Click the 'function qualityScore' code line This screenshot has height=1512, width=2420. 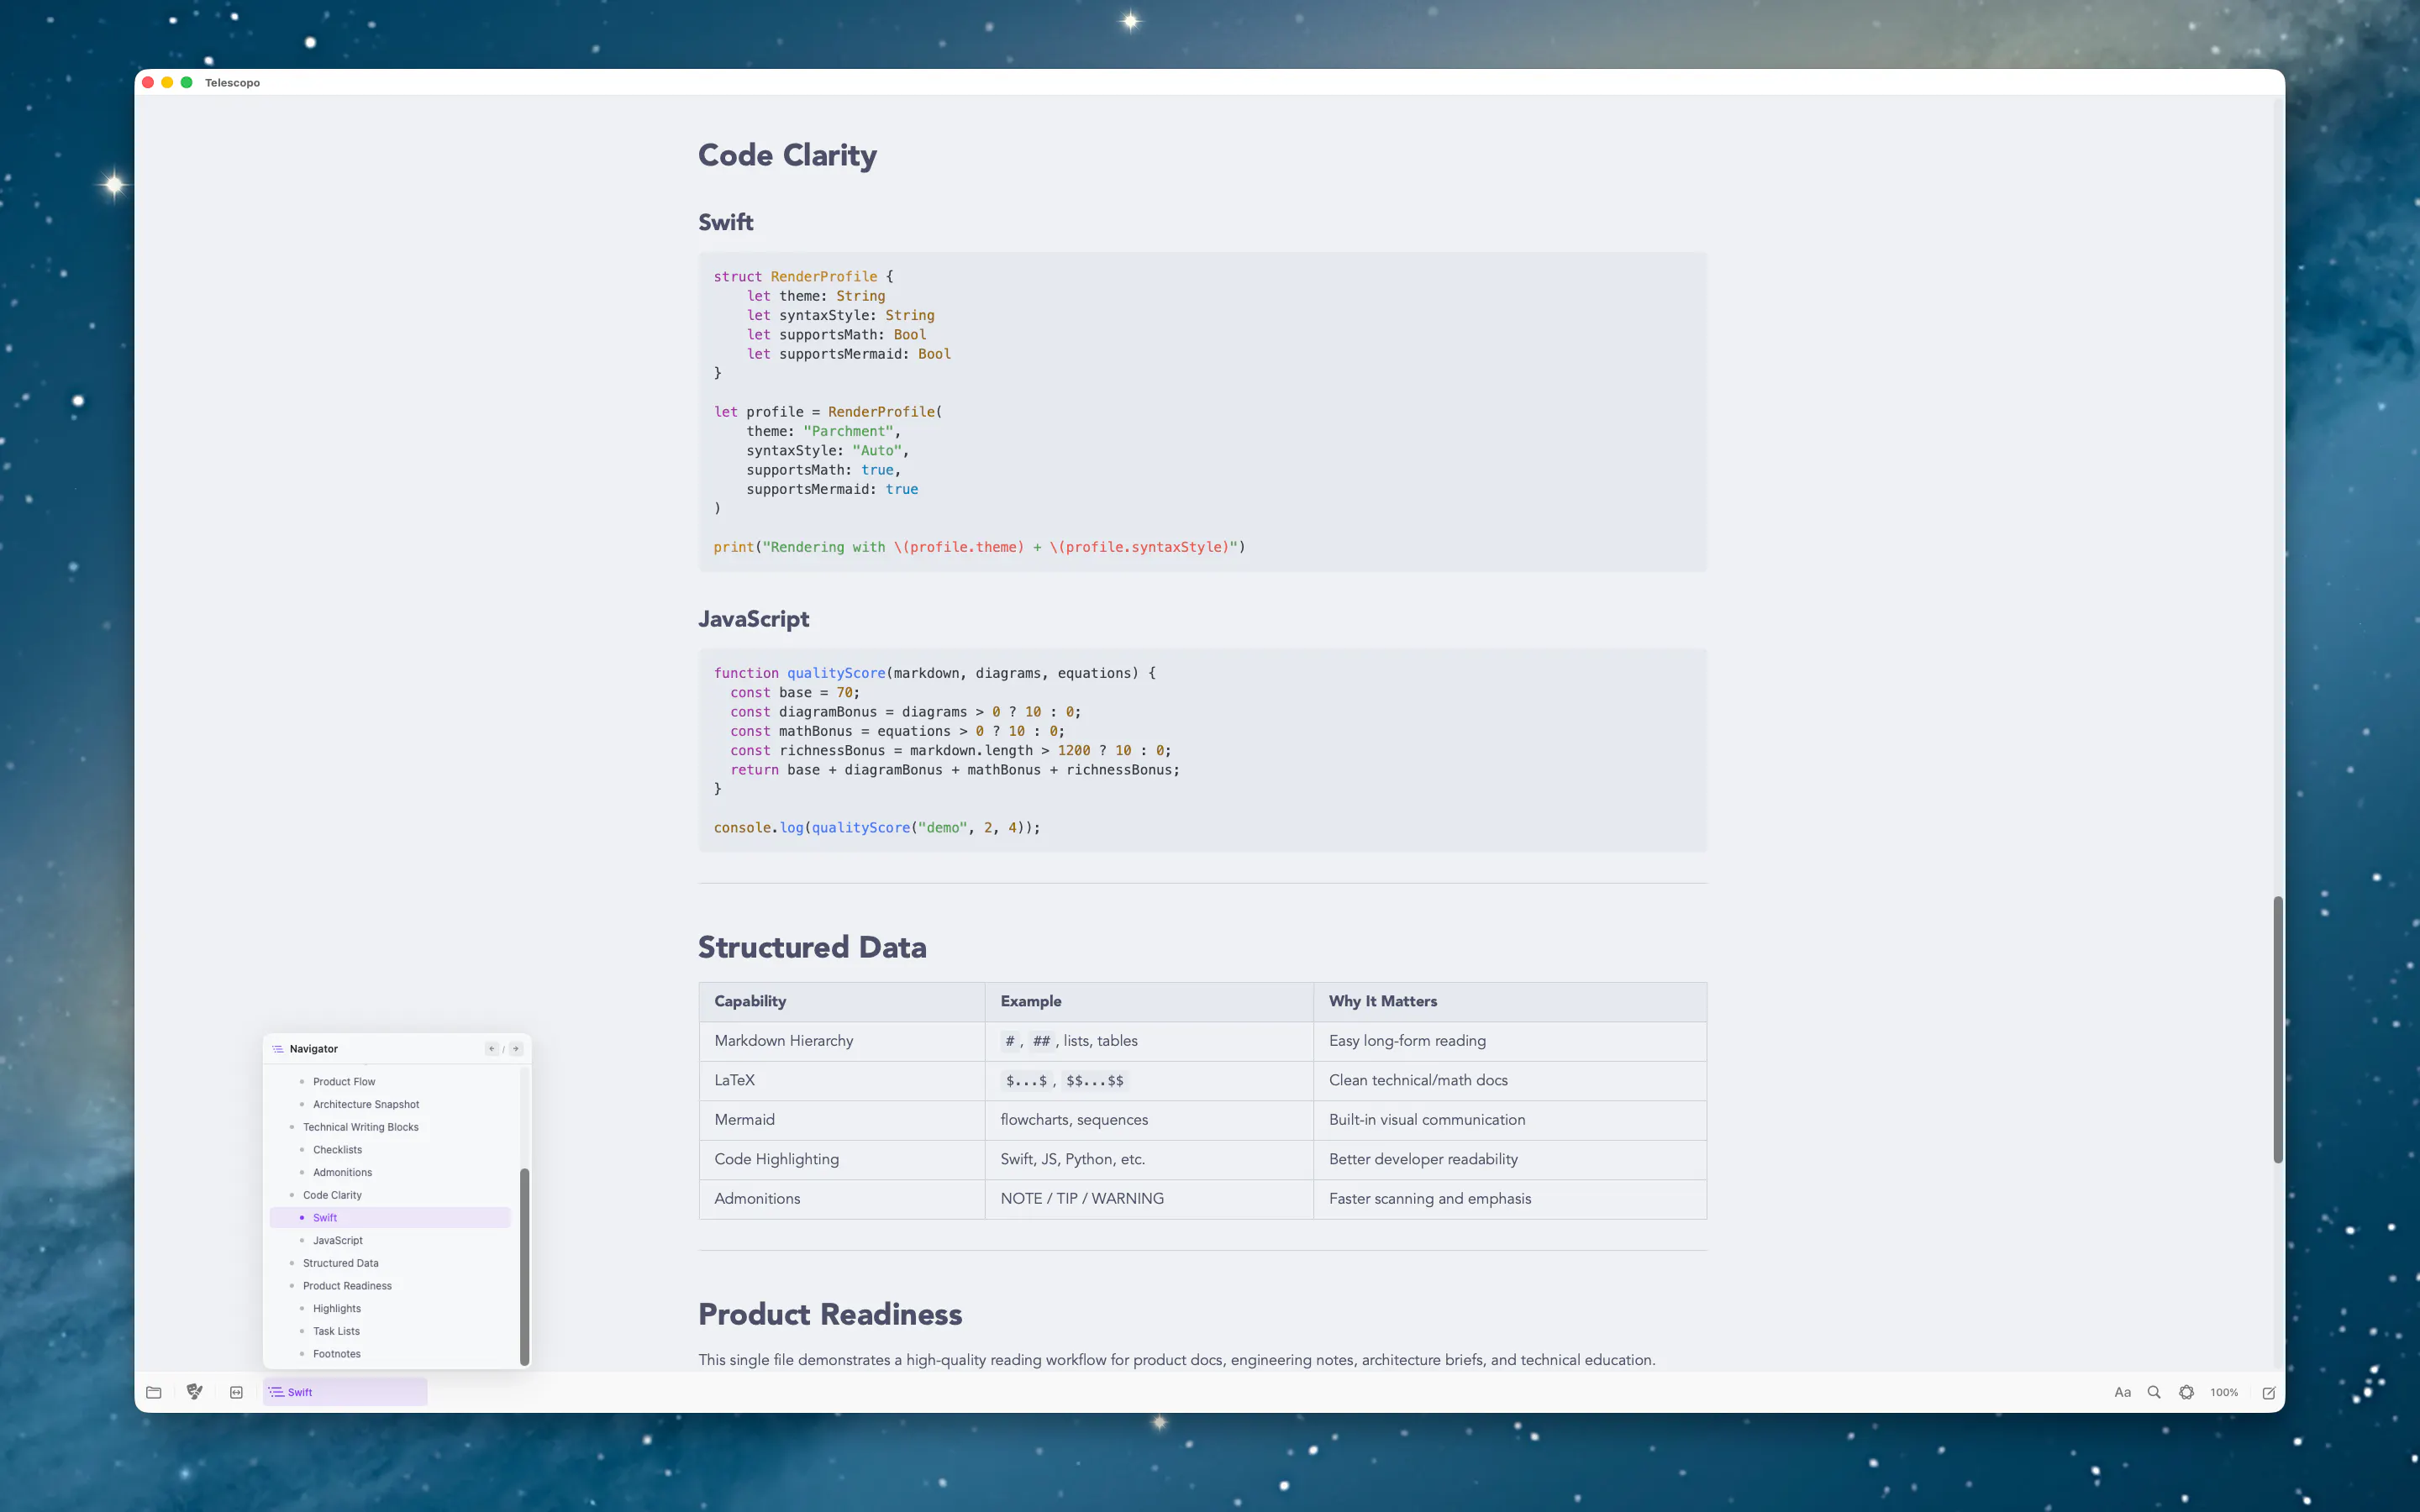934,673
